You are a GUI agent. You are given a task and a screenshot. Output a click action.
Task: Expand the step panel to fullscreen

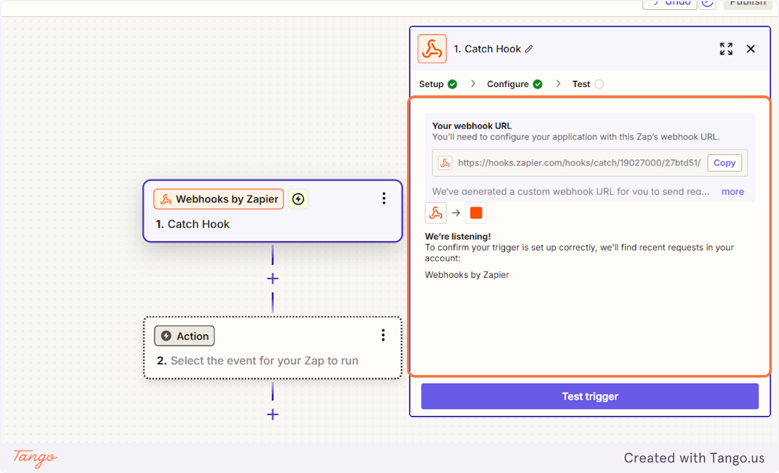(x=726, y=49)
